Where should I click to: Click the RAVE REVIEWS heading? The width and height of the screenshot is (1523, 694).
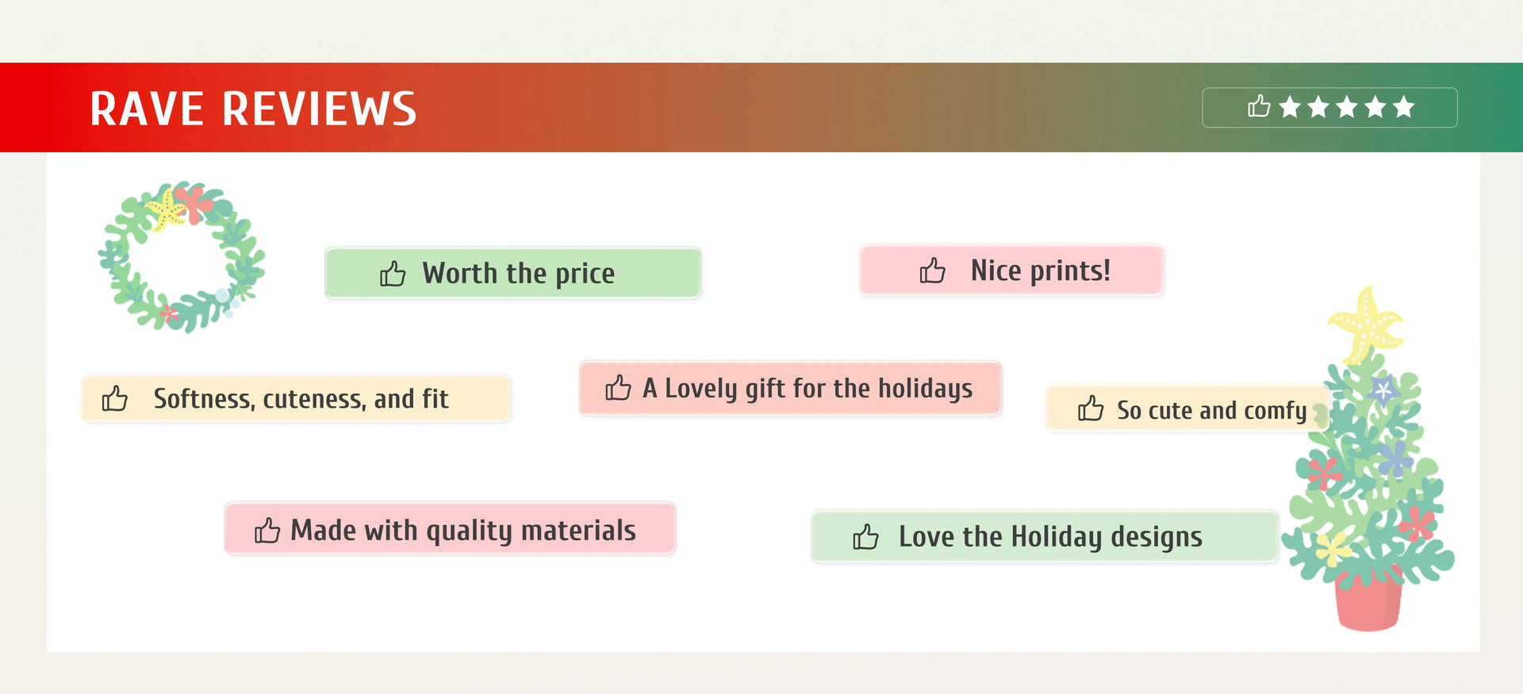(253, 109)
